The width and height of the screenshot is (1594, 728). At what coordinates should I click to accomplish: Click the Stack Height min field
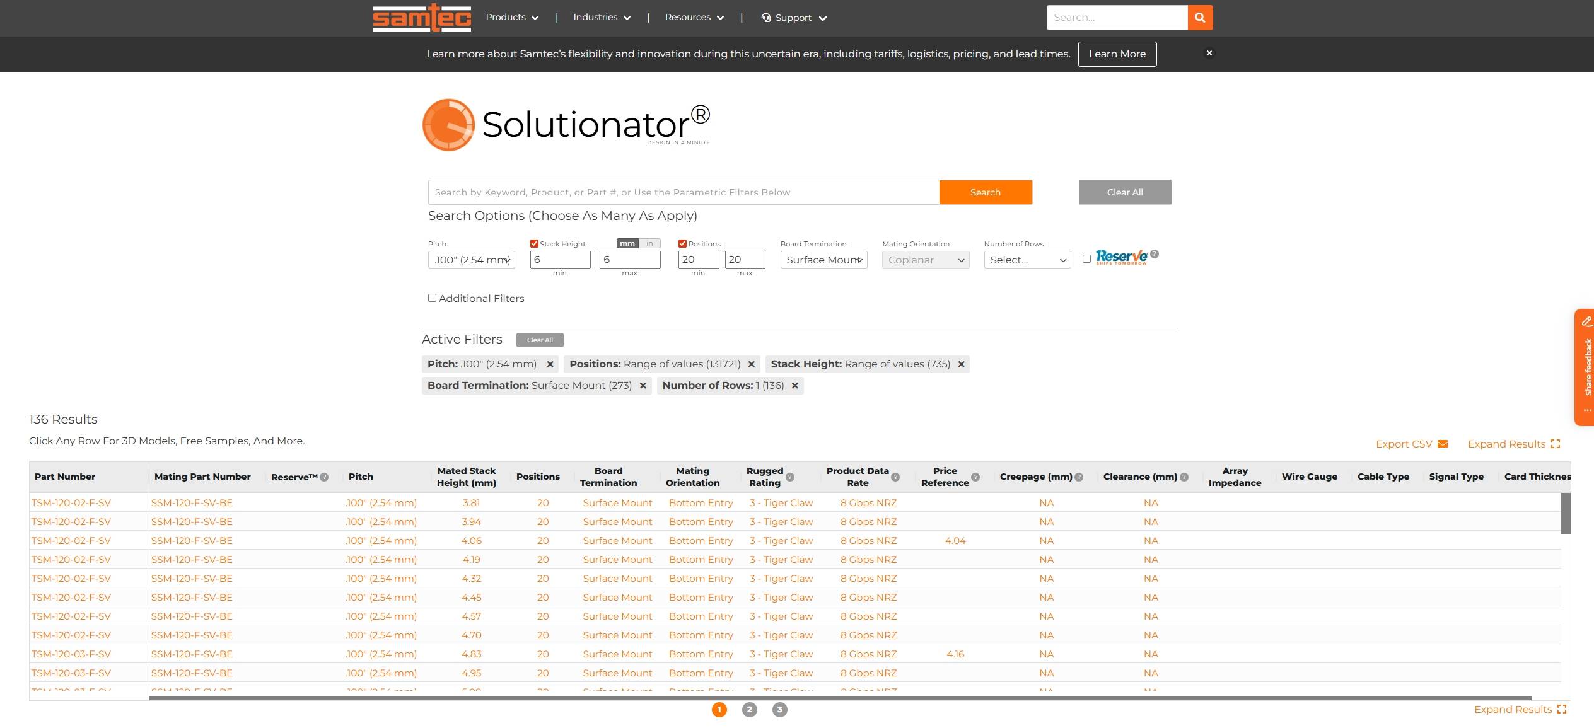click(560, 260)
